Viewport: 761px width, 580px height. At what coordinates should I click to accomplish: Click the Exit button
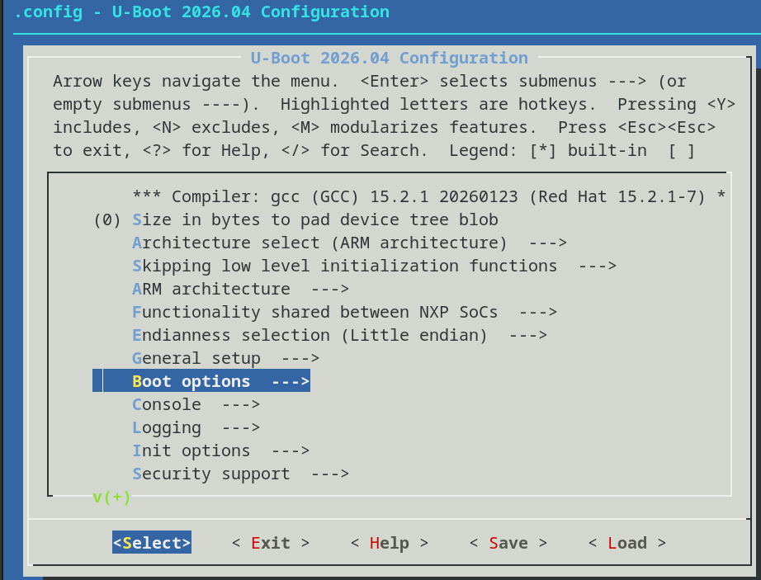270,543
